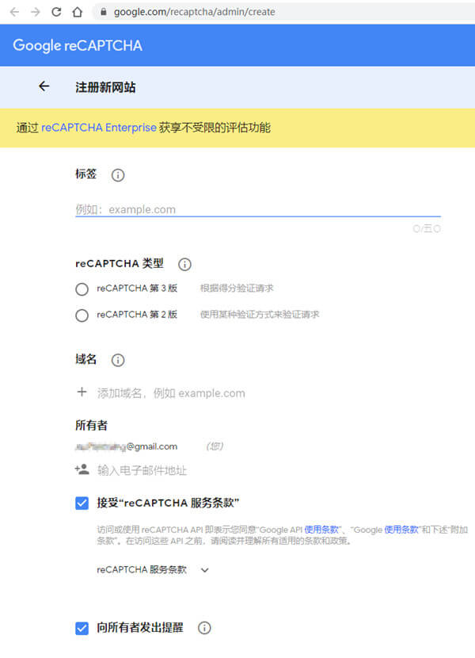
Task: Click the add person icon under 所有者
Action: (x=82, y=469)
